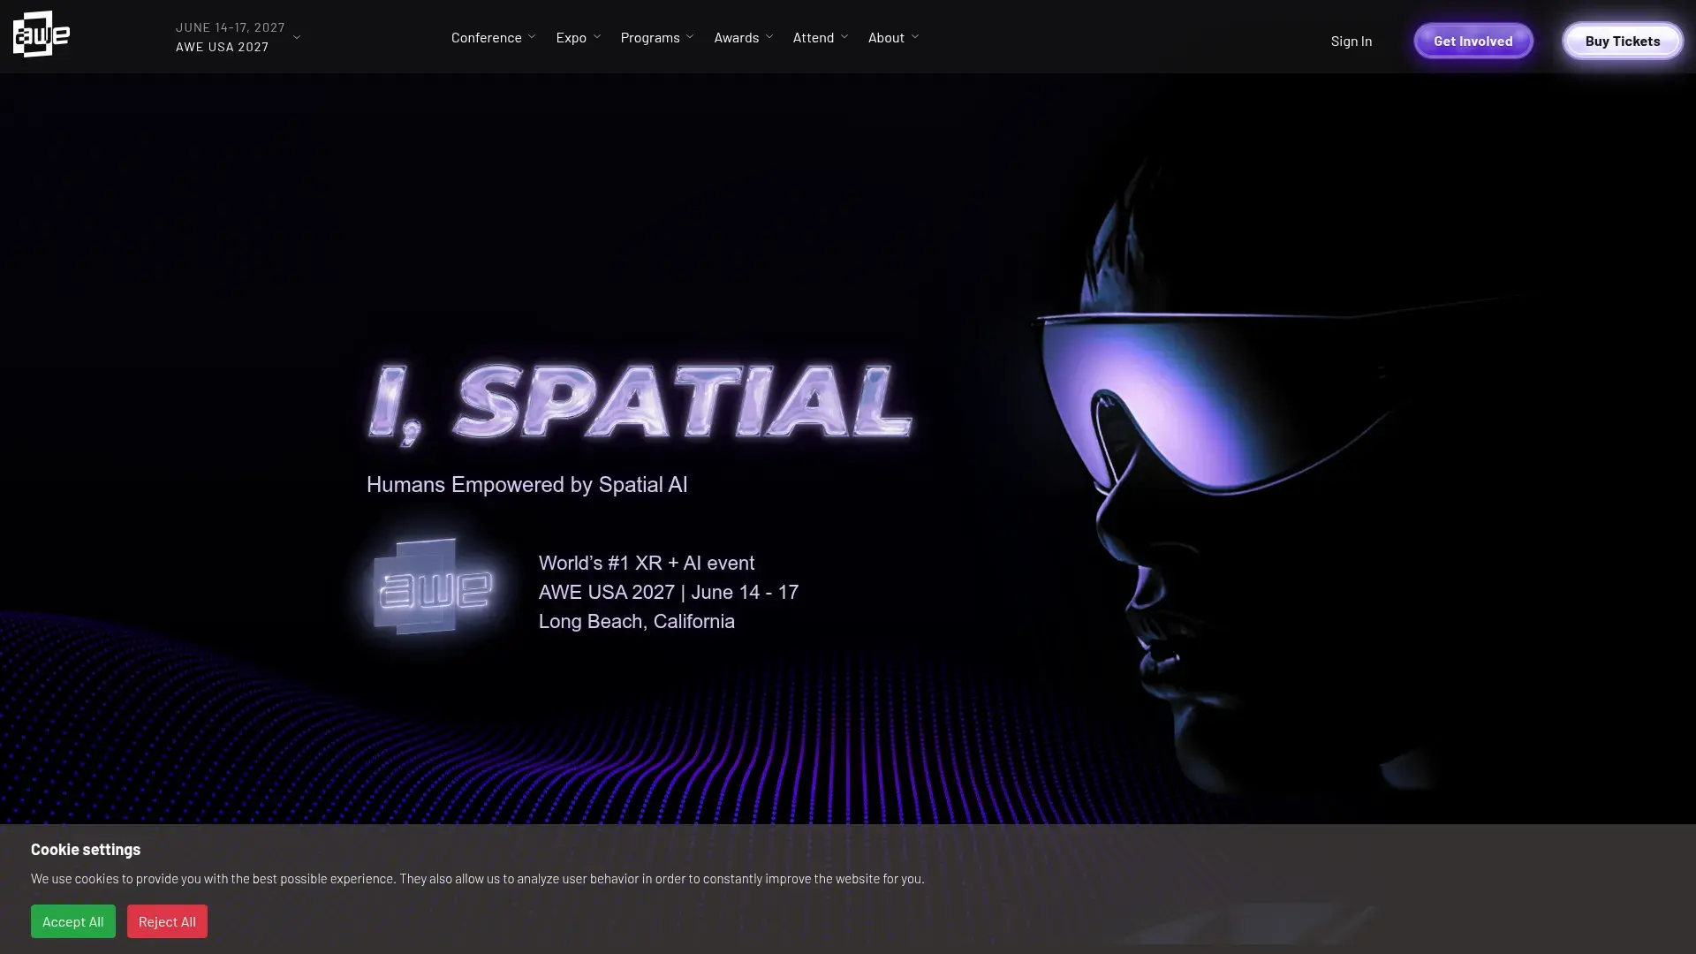This screenshot has height=954, width=1696.
Task: Accept all cookies
Action: 73,921
